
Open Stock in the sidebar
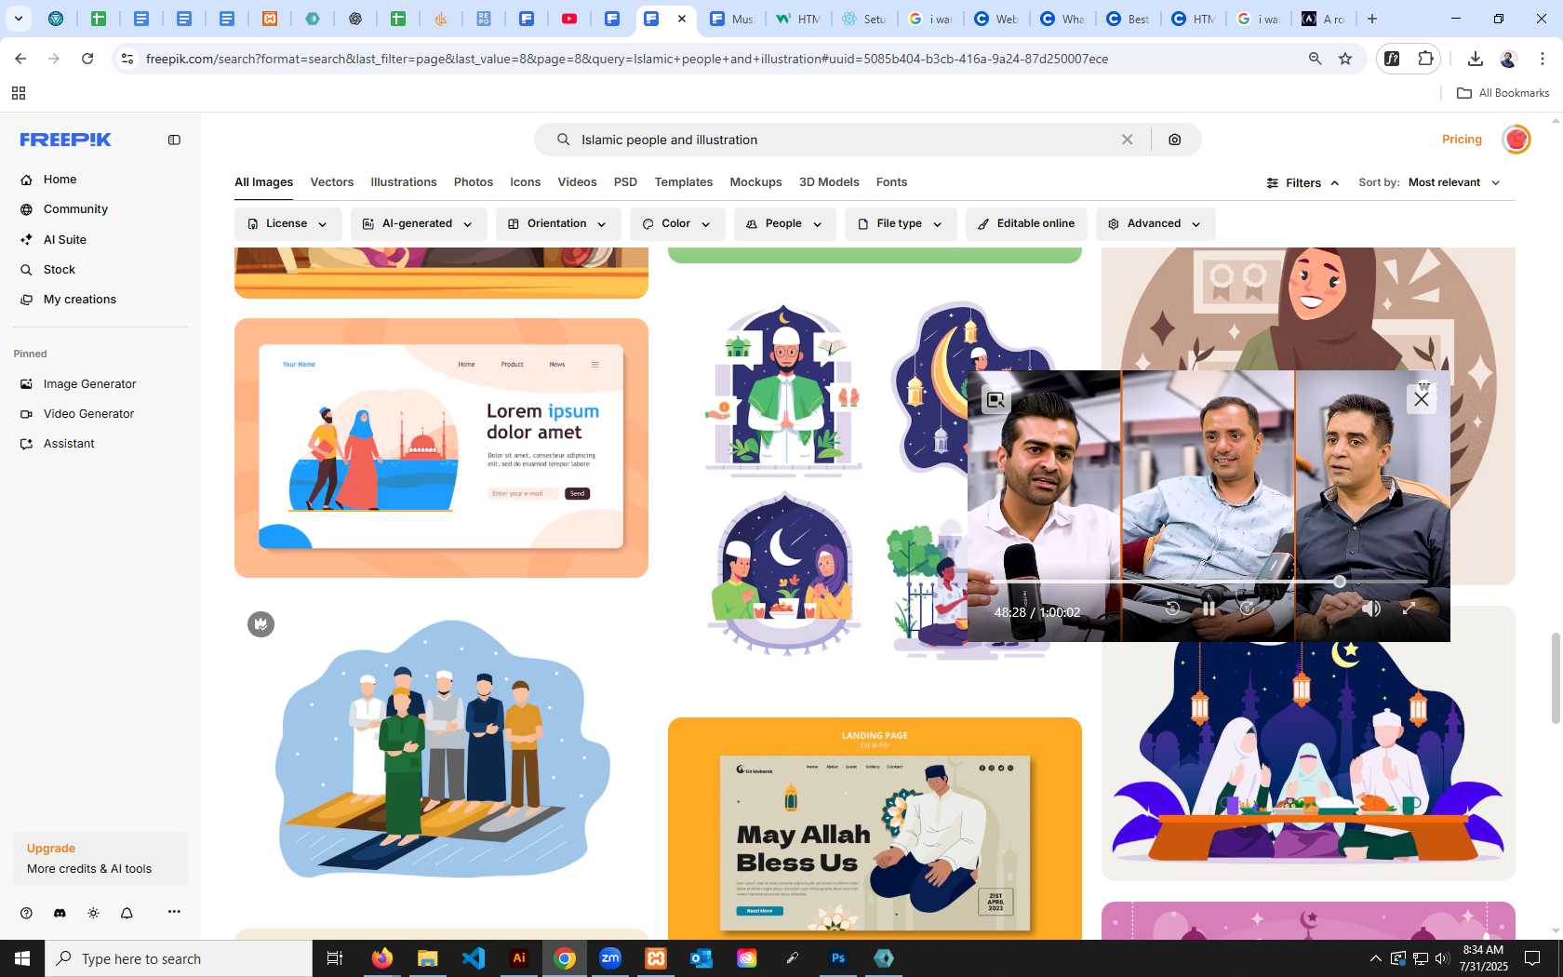59,270
